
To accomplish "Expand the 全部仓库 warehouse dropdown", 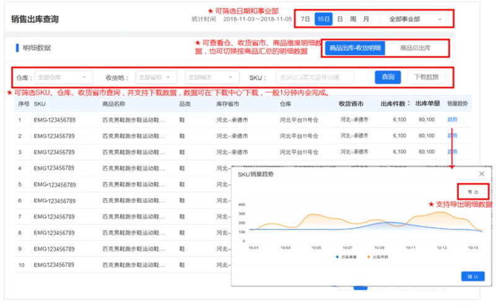I will (64, 77).
